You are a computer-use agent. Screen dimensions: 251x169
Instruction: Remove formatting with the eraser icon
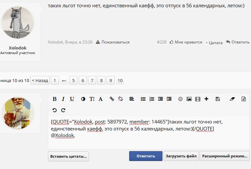click(232, 99)
